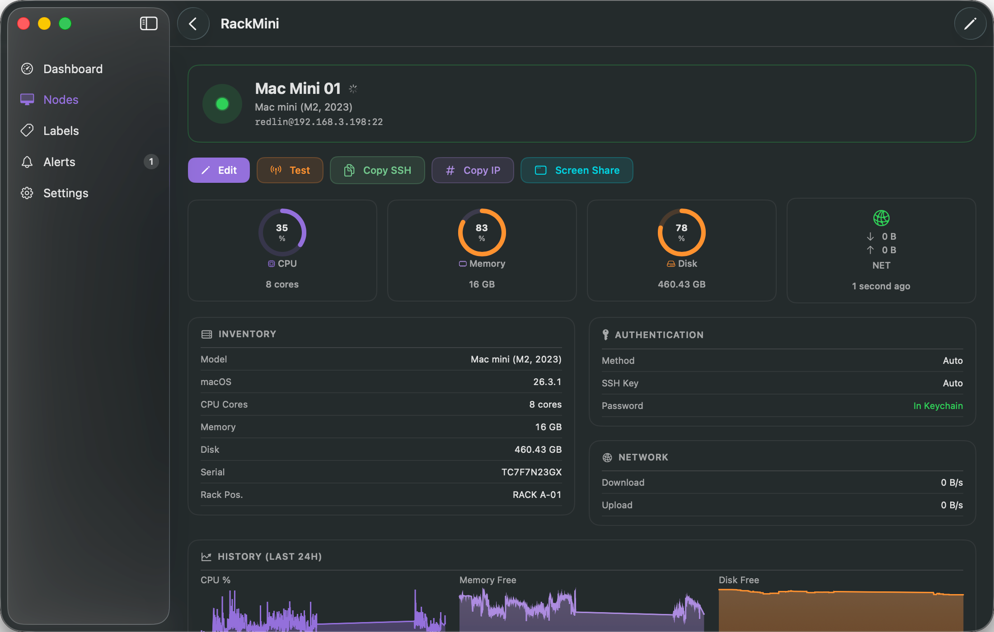The image size is (994, 632).
Task: Click the back arrow beside RackMini
Action: click(193, 23)
